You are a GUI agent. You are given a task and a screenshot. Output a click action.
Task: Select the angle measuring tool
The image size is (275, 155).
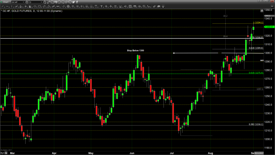121,7
